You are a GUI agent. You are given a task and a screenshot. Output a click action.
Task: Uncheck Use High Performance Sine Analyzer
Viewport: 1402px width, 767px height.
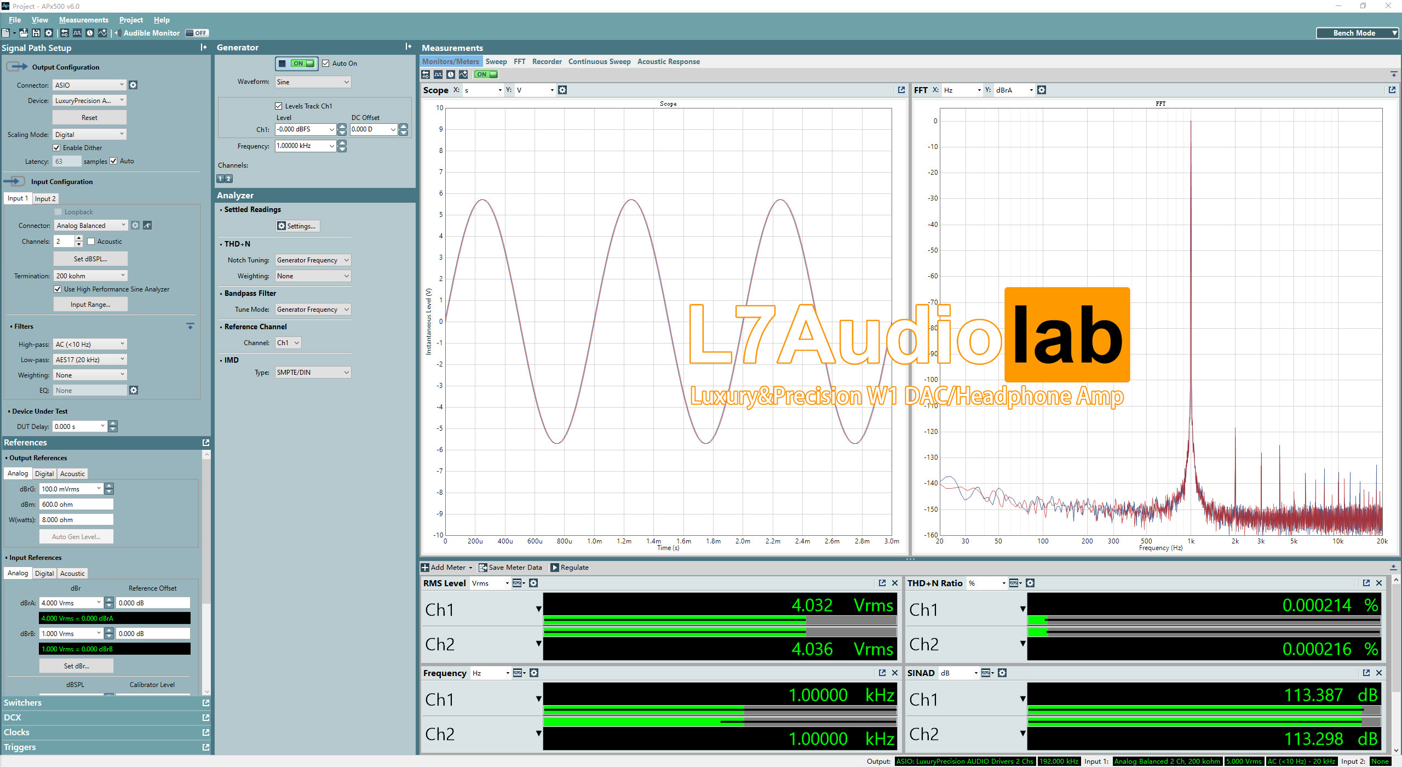[x=58, y=289]
